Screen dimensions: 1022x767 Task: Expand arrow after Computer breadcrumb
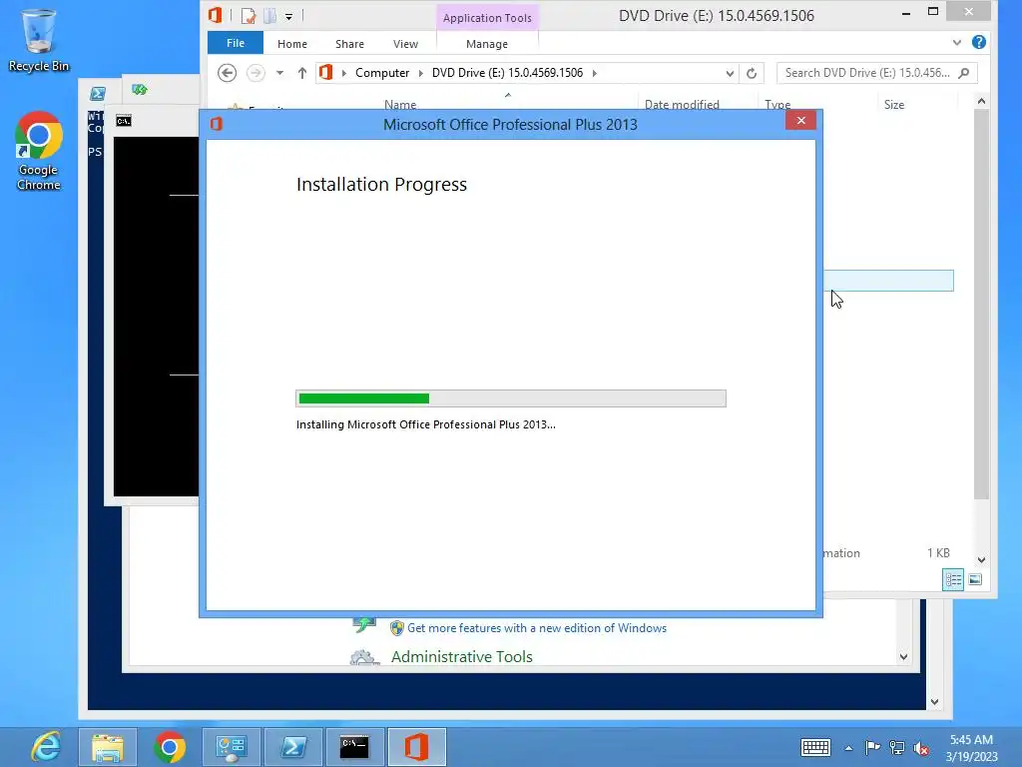[x=420, y=73]
